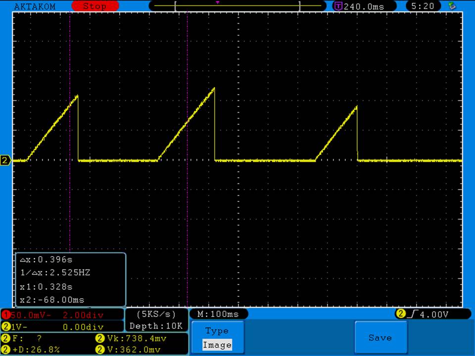Click the channel 2 ground level marker
Image resolution: width=475 pixels, height=356 pixels.
coord(5,160)
